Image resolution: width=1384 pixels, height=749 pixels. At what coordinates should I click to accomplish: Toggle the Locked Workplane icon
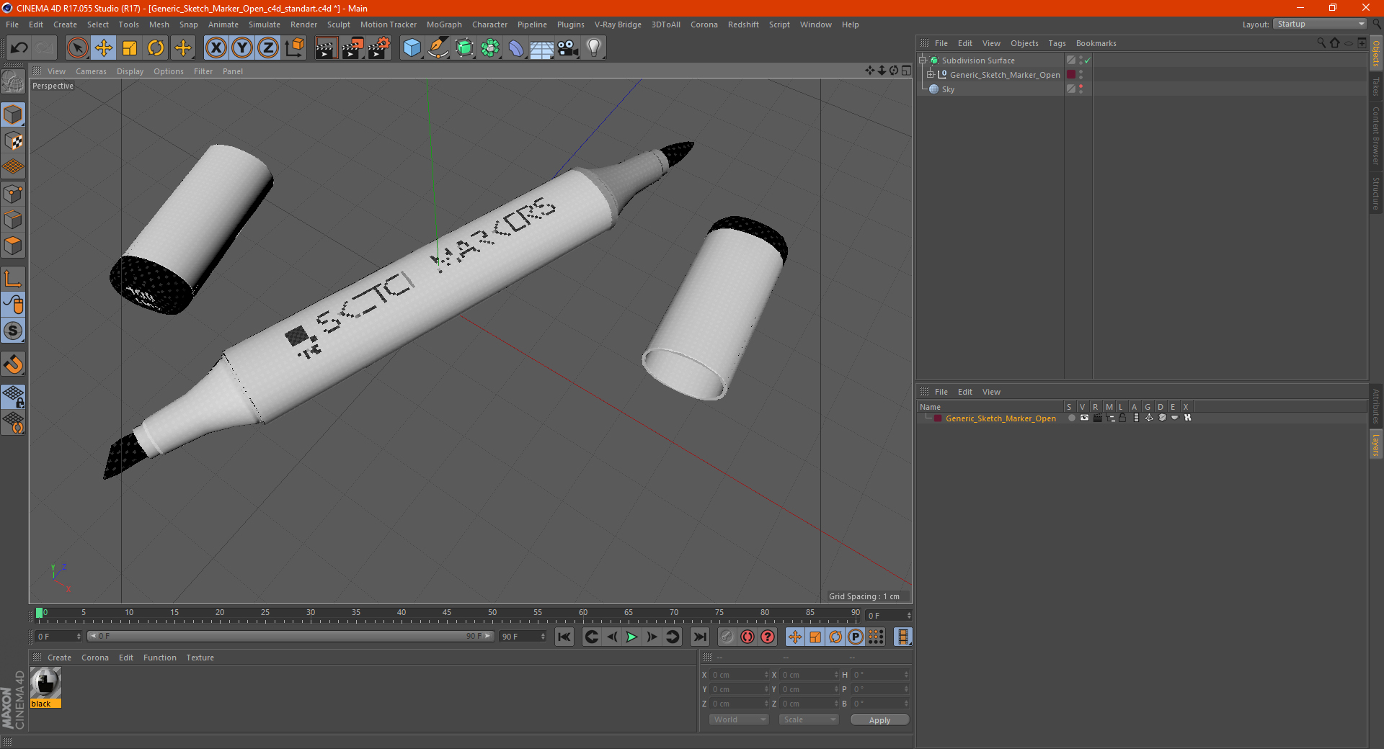click(x=13, y=396)
